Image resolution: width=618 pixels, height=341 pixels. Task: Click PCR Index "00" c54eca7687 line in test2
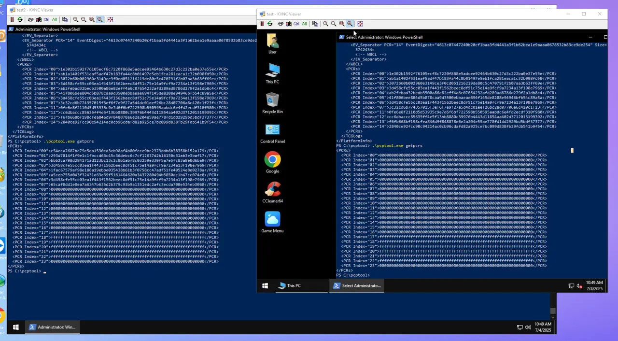click(x=115, y=151)
